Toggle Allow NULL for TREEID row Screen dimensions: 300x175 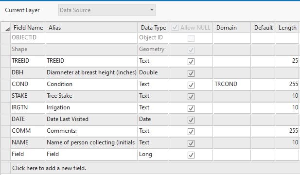pyautogui.click(x=191, y=62)
